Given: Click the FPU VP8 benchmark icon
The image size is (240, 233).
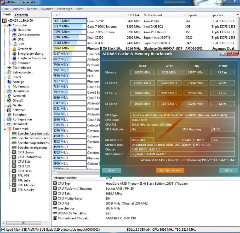Looking at the screenshot, I should (14, 176).
